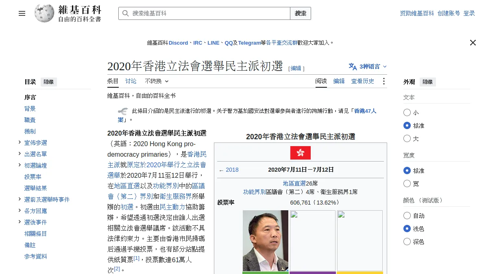Viewport: 488px width, 274px height.
Task: Open the 功能界別 link in infobox
Action: [255, 192]
